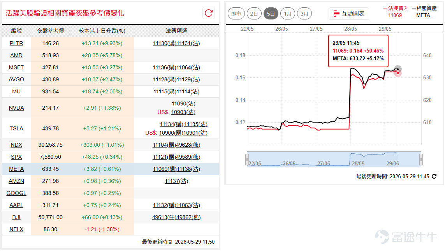445x251 pixels.
Task: Click the refresh icon beside chart update time
Action: click(x=434, y=176)
